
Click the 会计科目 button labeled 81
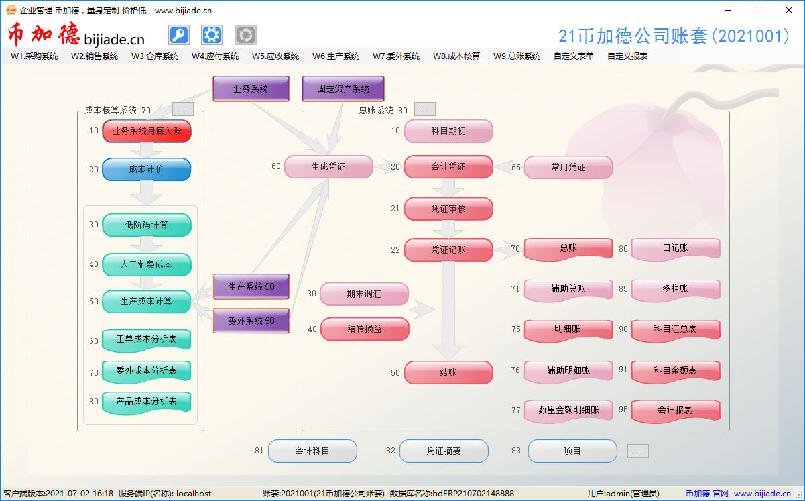point(312,451)
